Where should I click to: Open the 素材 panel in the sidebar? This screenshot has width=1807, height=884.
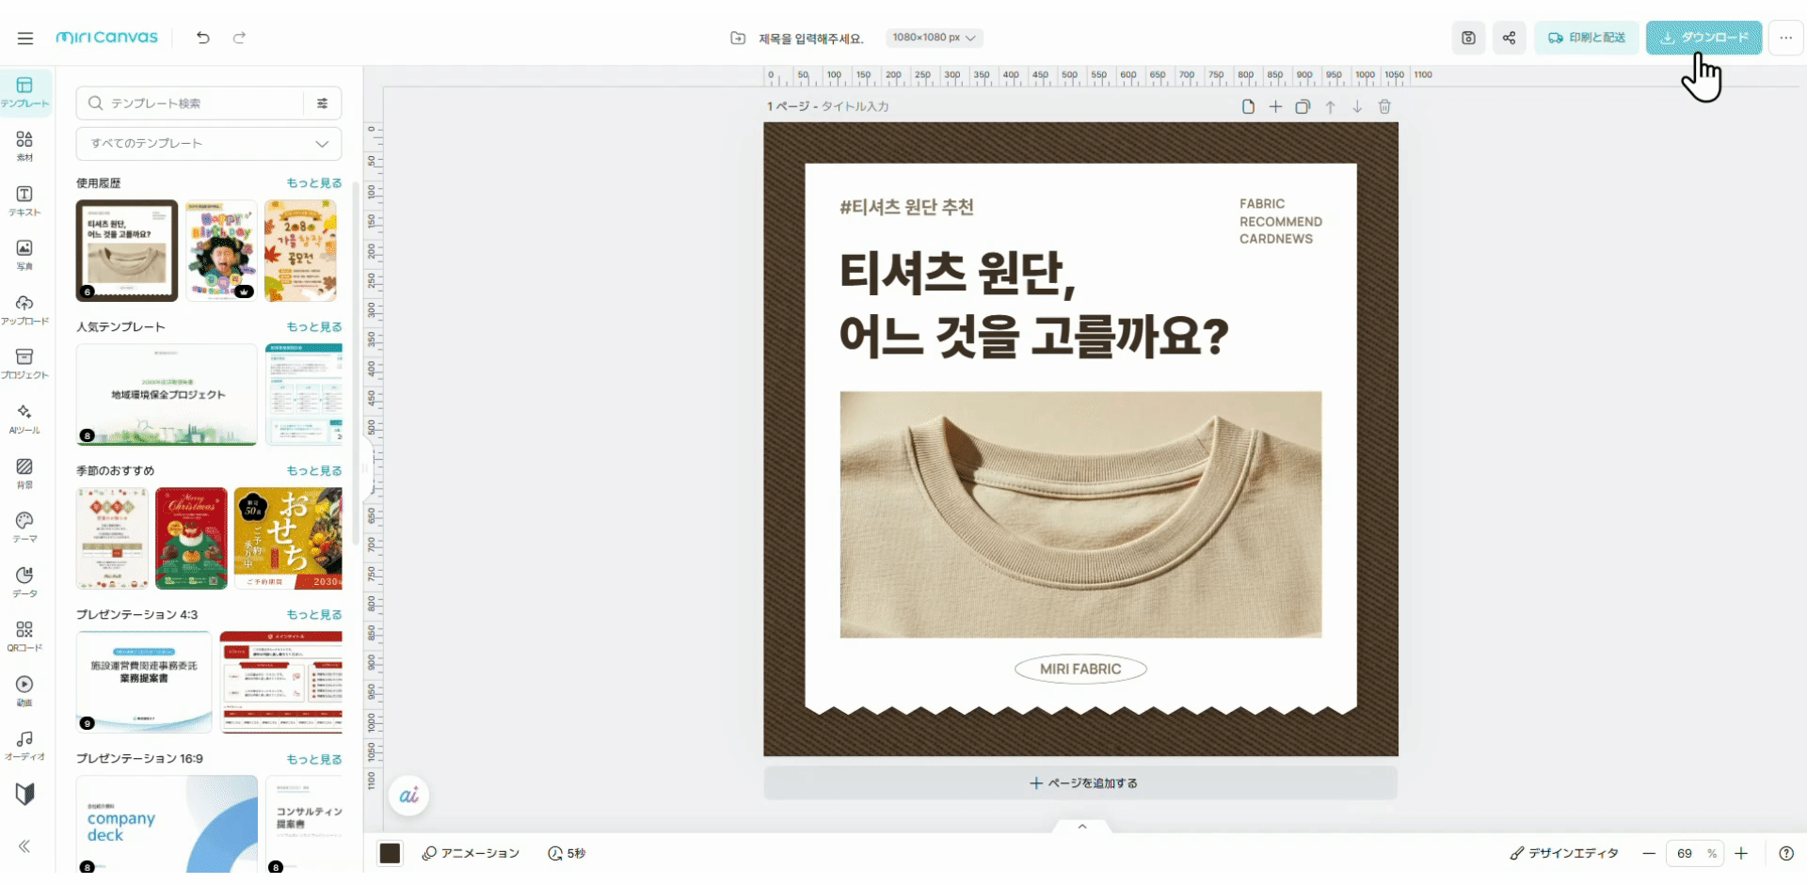[24, 145]
